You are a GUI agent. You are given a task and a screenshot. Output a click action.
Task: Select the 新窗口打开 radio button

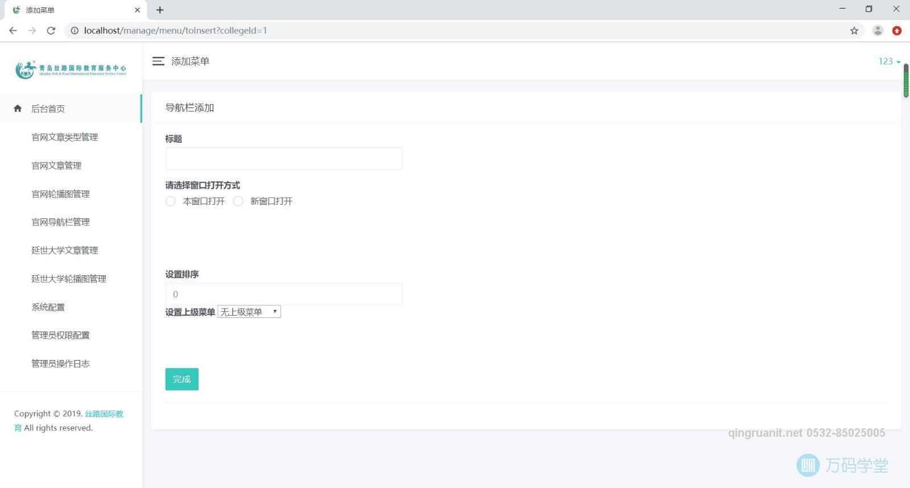238,201
